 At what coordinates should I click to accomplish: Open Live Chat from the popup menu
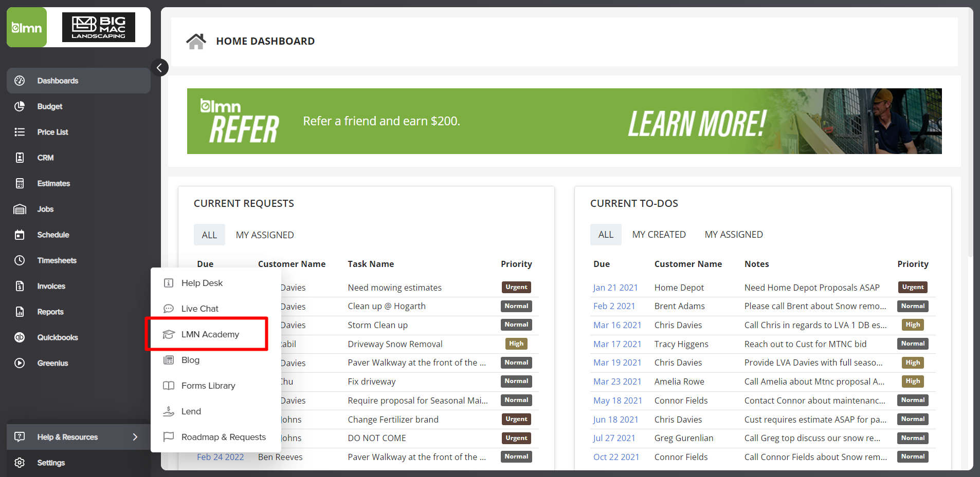point(199,309)
